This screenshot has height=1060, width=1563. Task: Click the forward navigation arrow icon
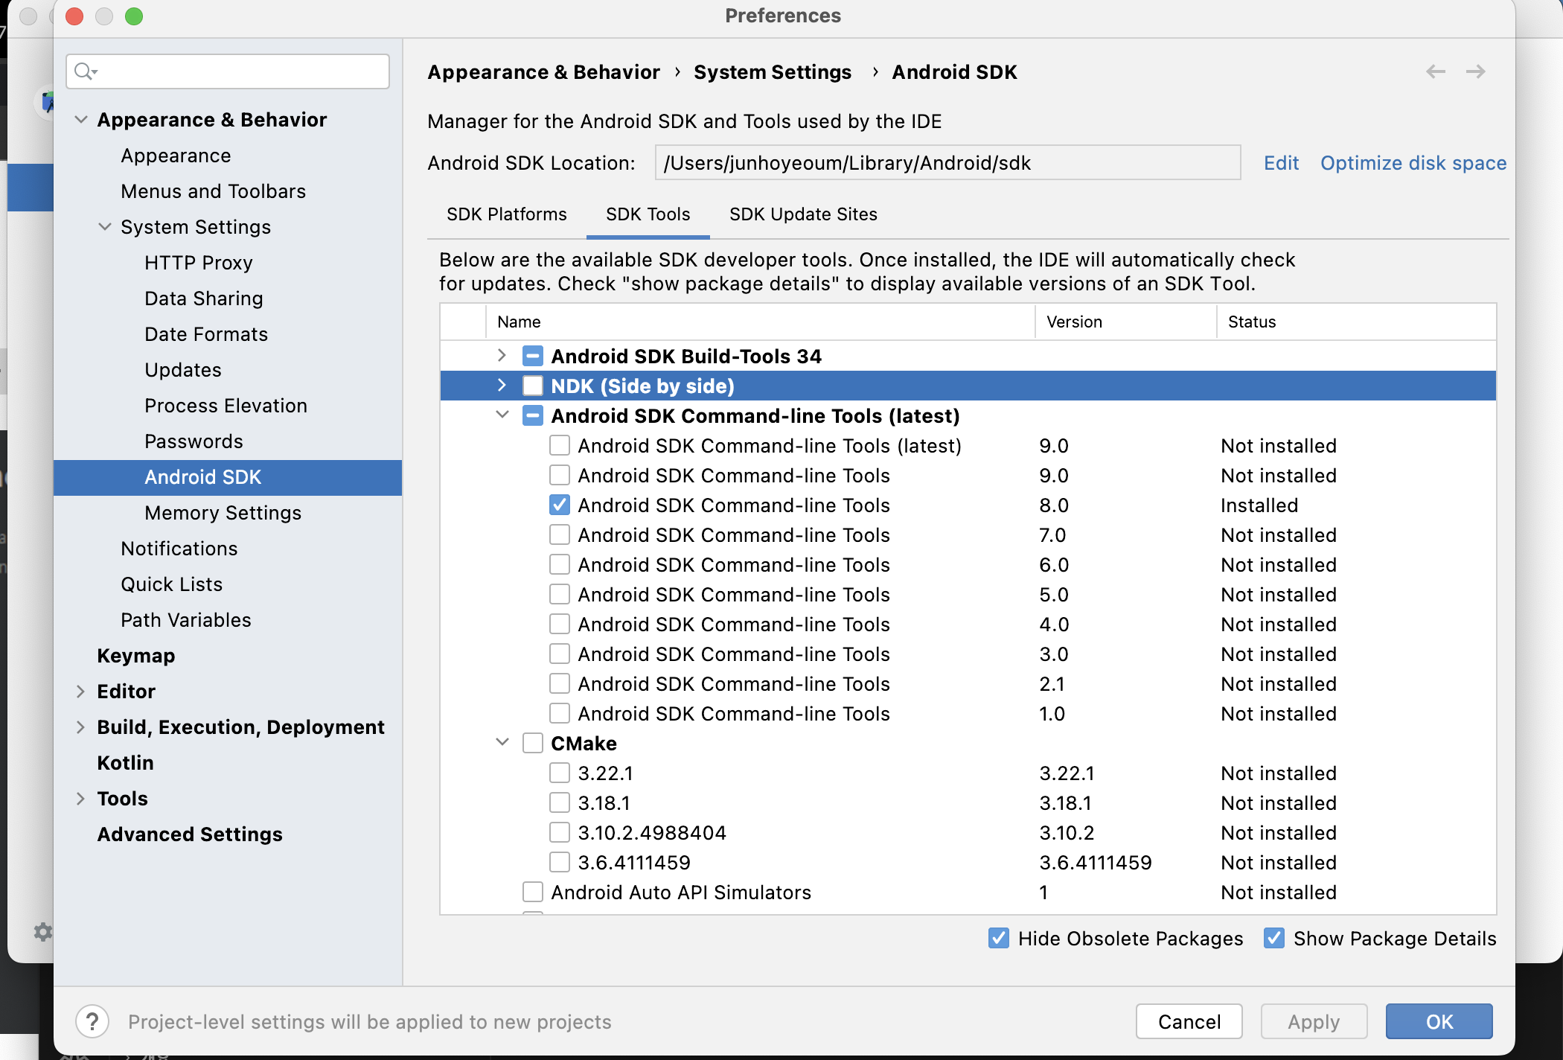(1475, 71)
